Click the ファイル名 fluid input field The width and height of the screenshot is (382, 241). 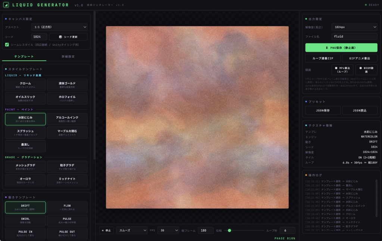click(354, 37)
